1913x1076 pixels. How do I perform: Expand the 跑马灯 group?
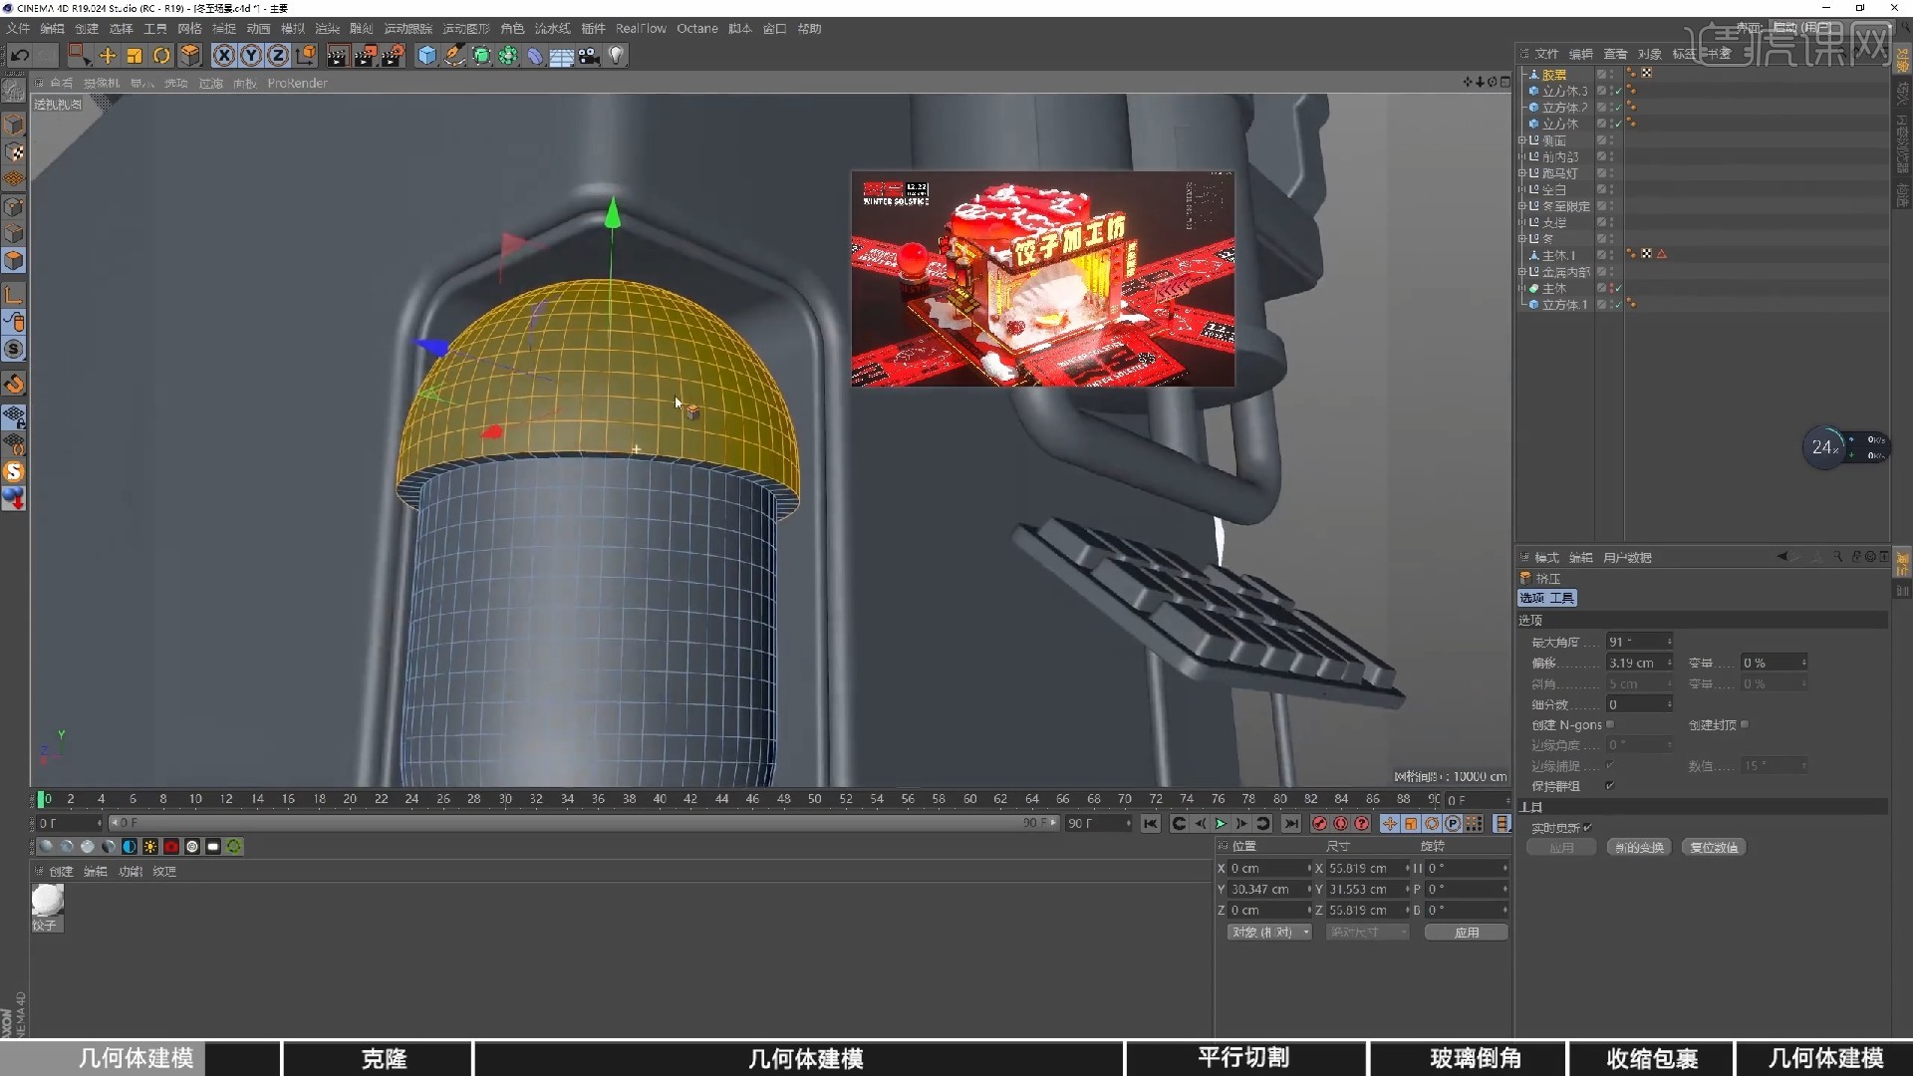coord(1522,173)
